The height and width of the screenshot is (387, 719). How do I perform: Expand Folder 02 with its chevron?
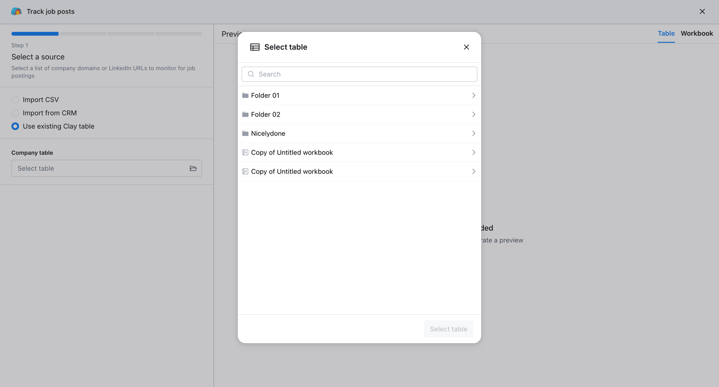point(474,115)
